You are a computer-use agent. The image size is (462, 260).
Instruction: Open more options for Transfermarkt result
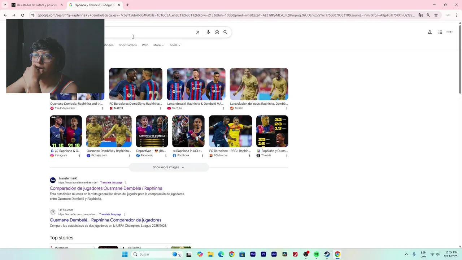pos(126,183)
